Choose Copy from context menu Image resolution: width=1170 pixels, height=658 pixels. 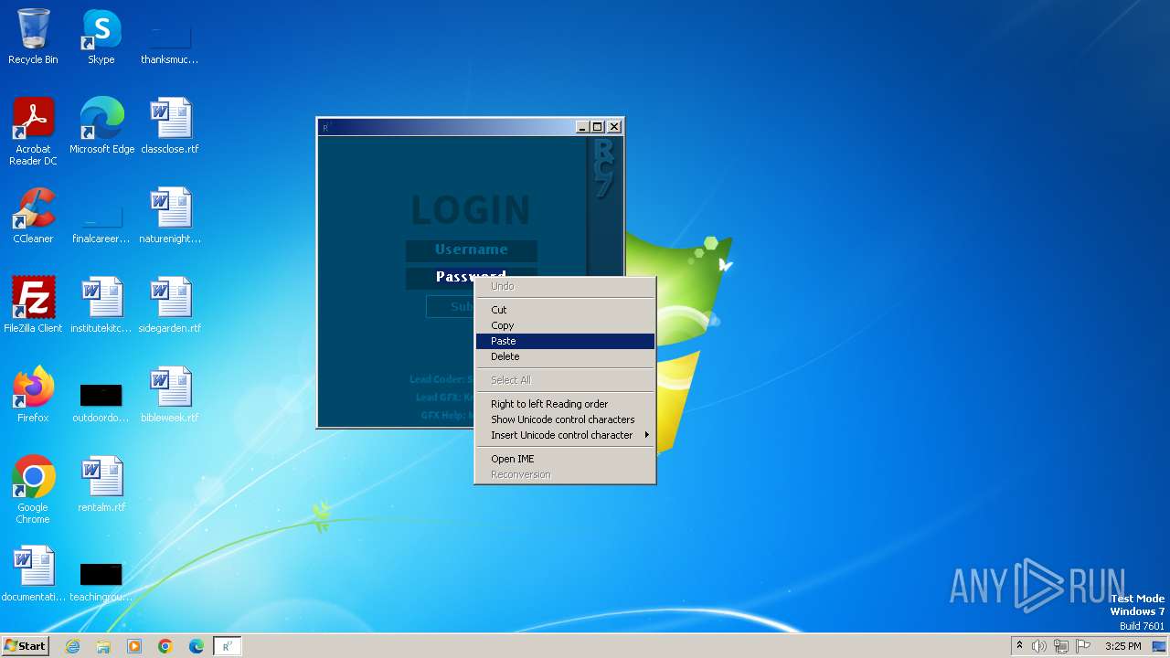(565, 325)
